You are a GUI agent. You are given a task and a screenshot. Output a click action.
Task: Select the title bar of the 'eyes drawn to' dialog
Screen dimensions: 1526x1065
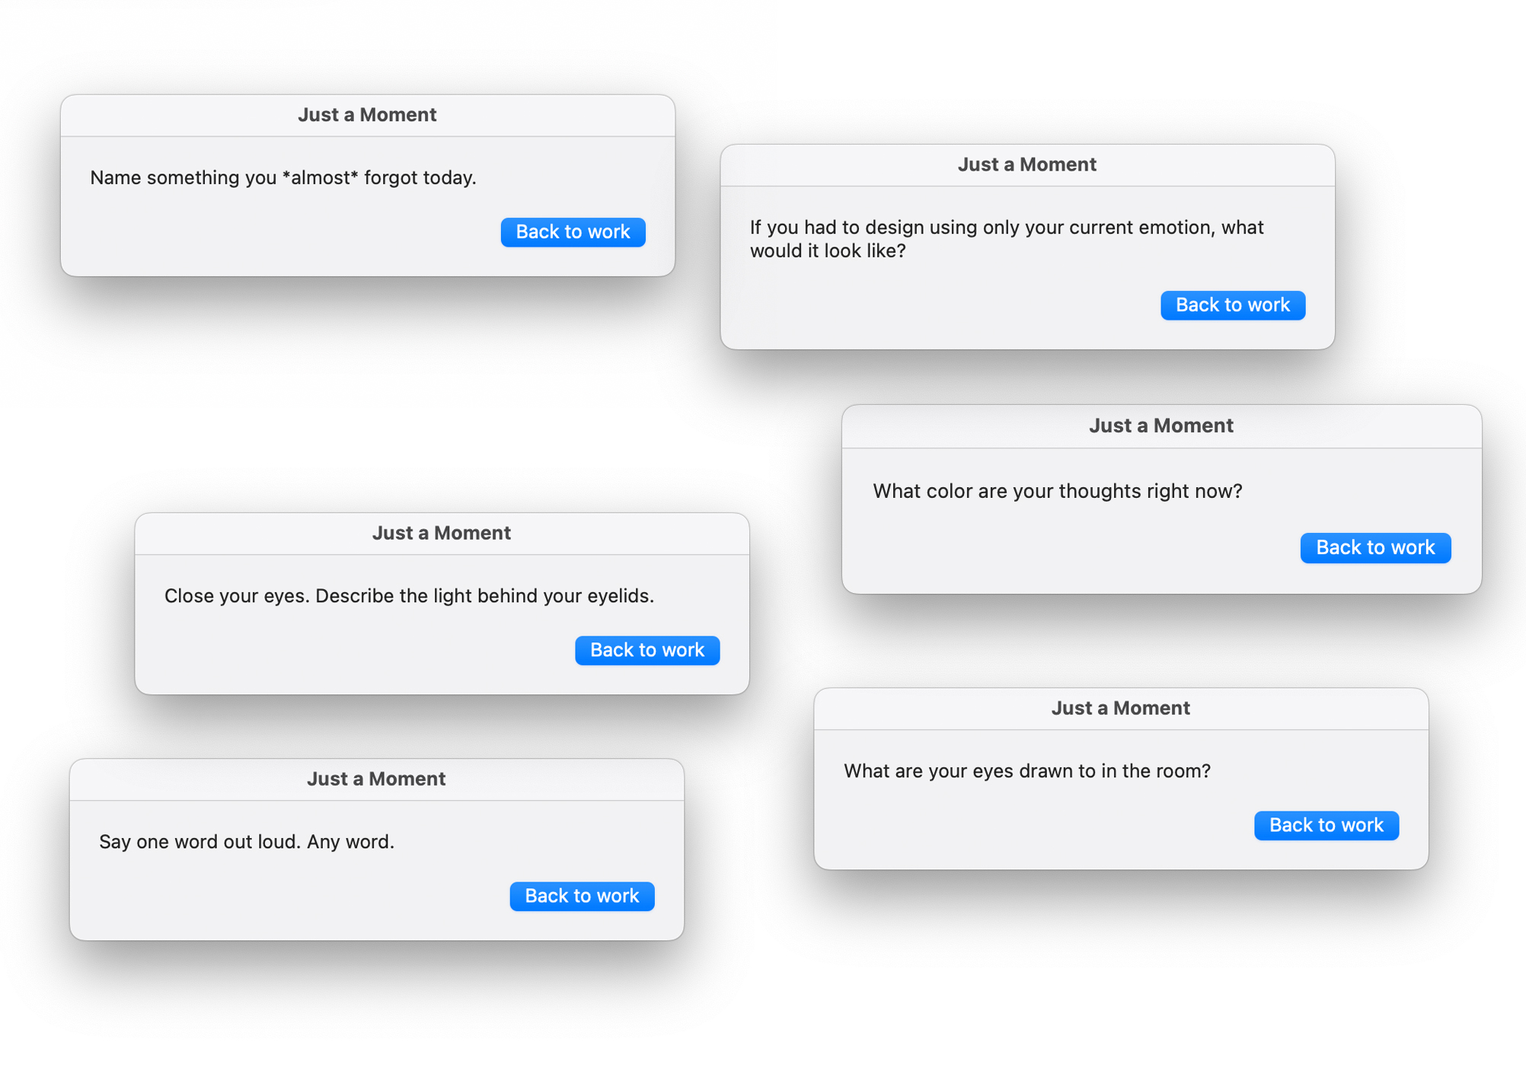click(x=1120, y=709)
